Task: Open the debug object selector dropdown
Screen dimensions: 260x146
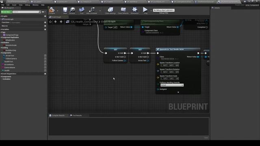Action: pos(163,10)
